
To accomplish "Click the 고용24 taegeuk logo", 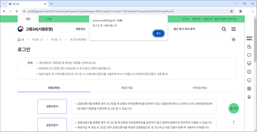I will pyautogui.click(x=21, y=29).
